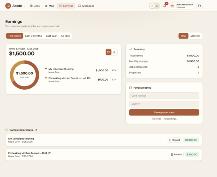
Task: Open completed project My toilet isnt flushing
Action: 104,140
